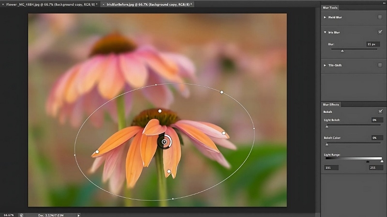The height and width of the screenshot is (217, 387).
Task: Uncheck the Iris Blur checkbox
Action: (380, 32)
